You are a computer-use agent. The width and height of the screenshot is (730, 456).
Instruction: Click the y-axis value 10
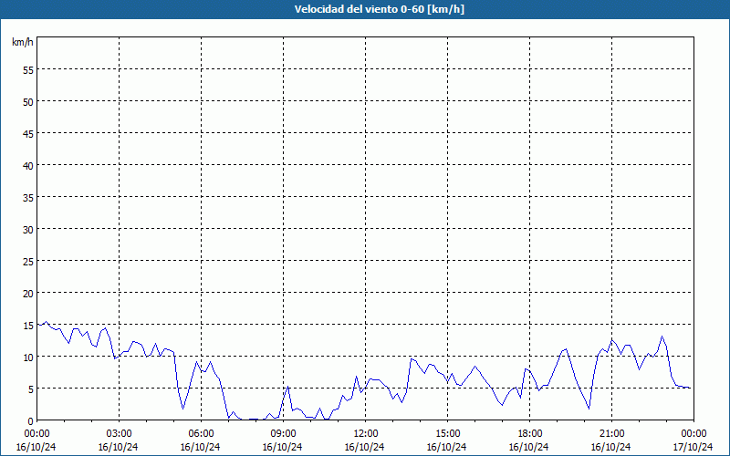[28, 358]
